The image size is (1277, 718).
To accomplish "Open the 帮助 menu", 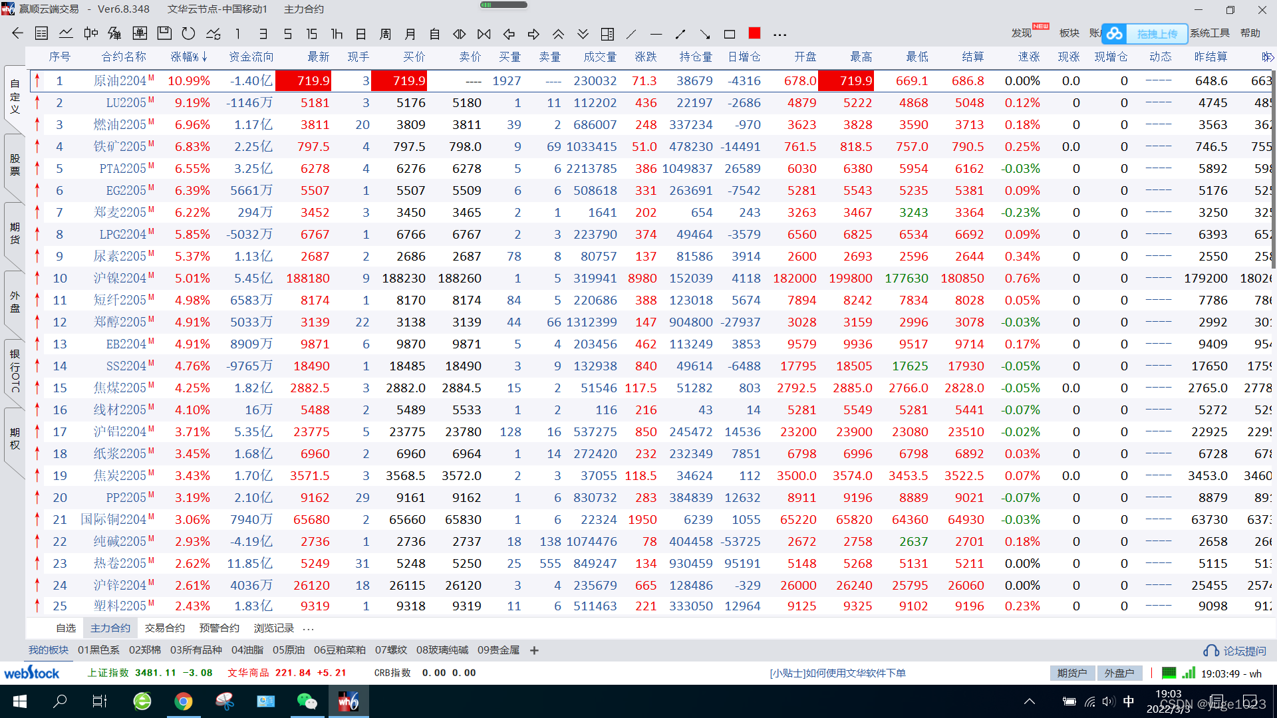I will [1250, 33].
